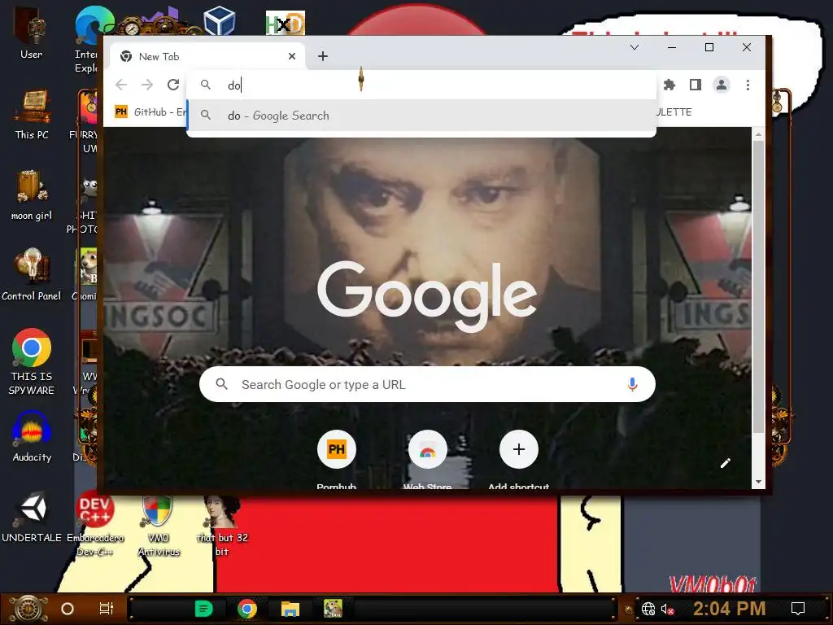Open This PC desktop icon
Image resolution: width=833 pixels, height=625 pixels.
tap(32, 114)
